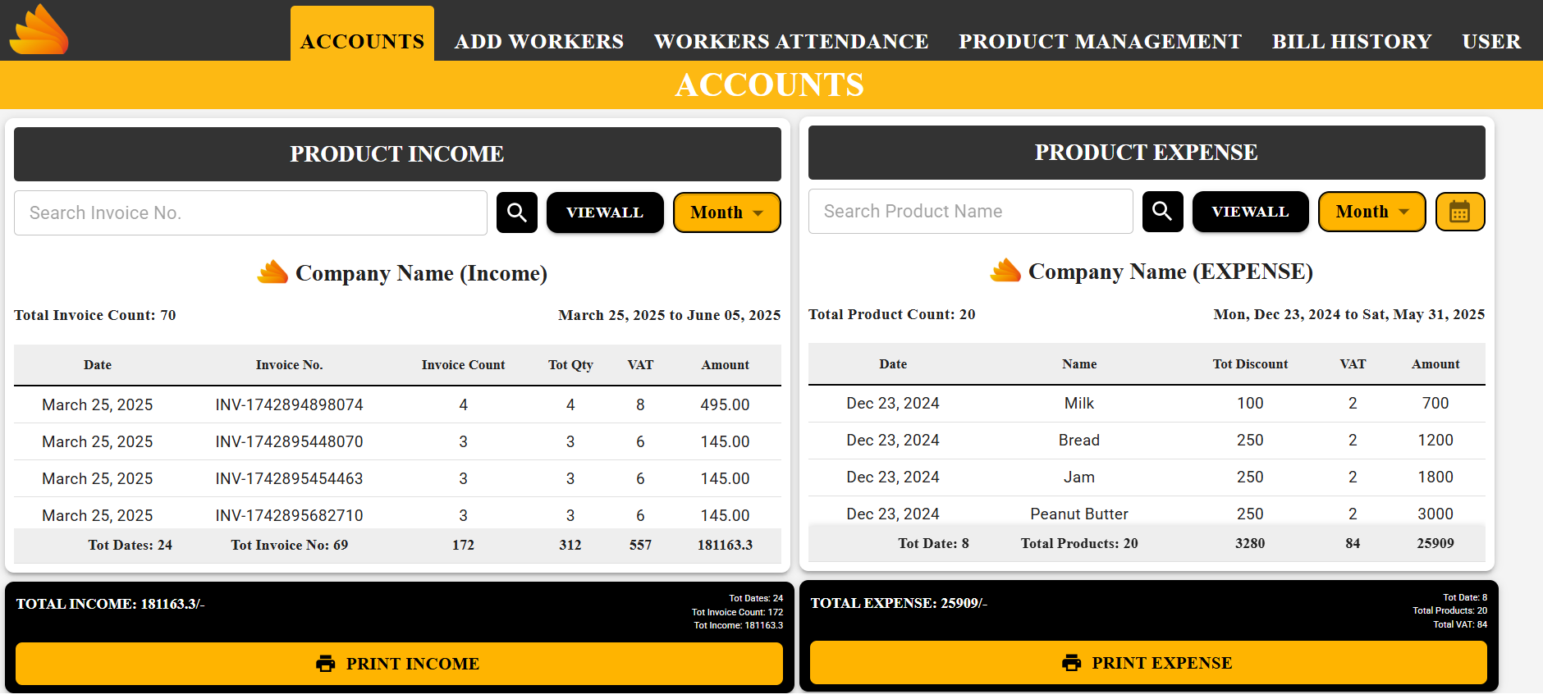Click the flame icon beside Company Name (EXPENSE)
This screenshot has height=699, width=1543.
(1005, 270)
